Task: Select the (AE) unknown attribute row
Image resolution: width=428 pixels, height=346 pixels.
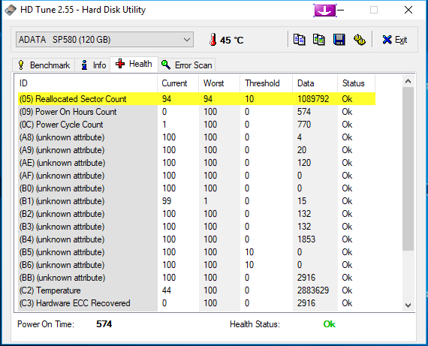Action: [x=197, y=163]
